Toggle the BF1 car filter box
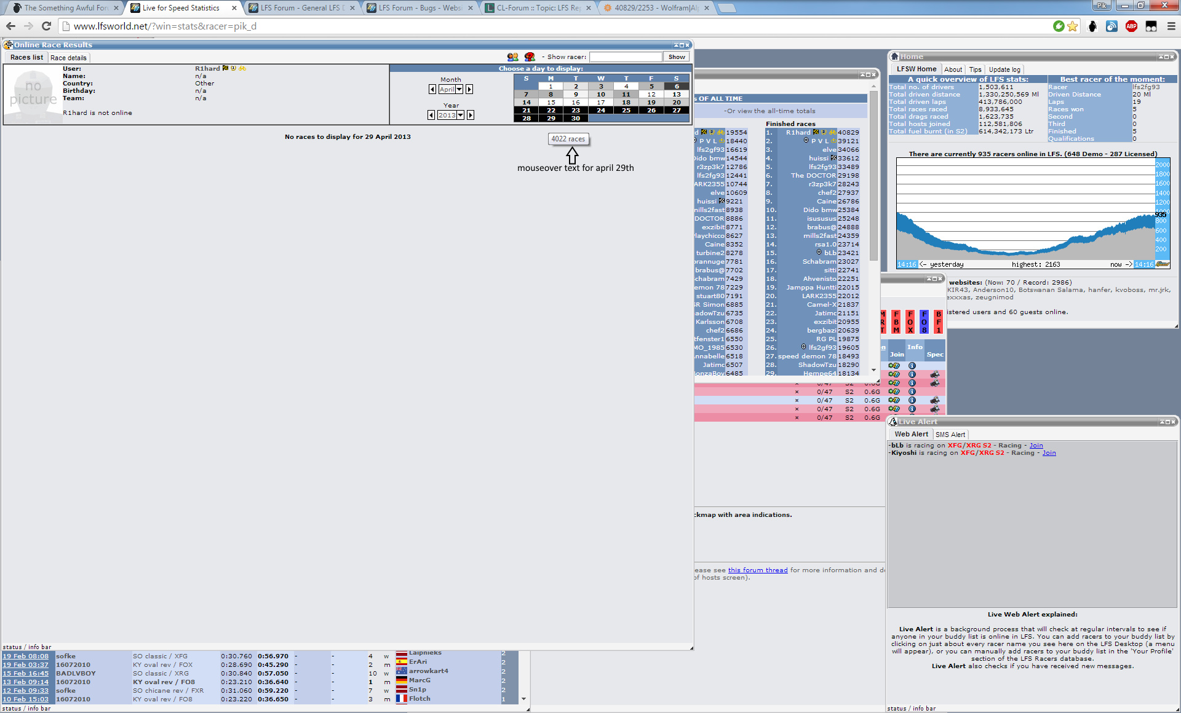 (x=938, y=322)
